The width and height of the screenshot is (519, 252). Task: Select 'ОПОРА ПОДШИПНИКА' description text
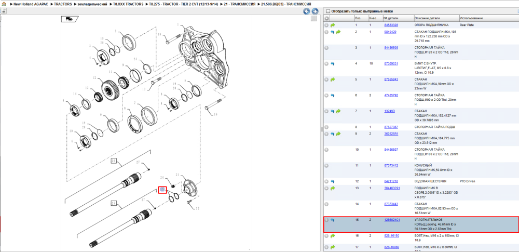(431, 25)
